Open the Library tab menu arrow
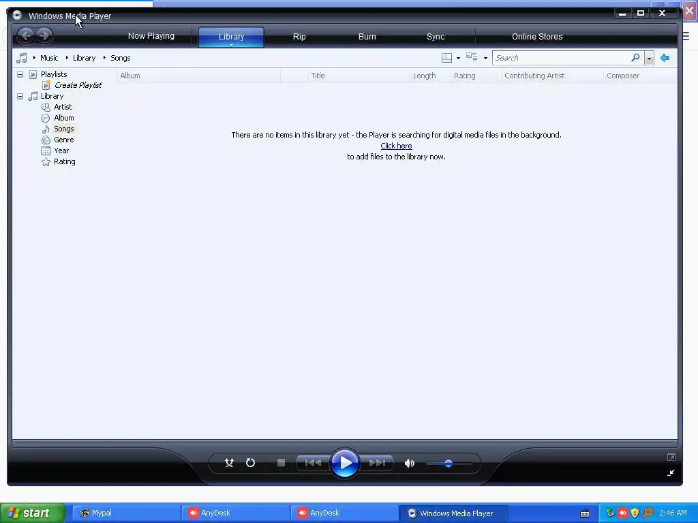698x523 pixels. click(x=232, y=45)
